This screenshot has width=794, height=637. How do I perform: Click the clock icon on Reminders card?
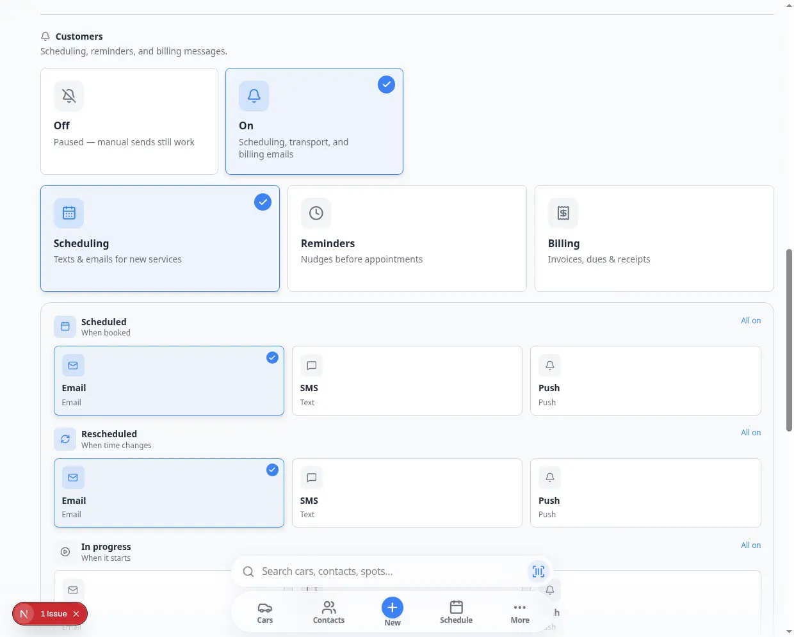pyautogui.click(x=316, y=213)
